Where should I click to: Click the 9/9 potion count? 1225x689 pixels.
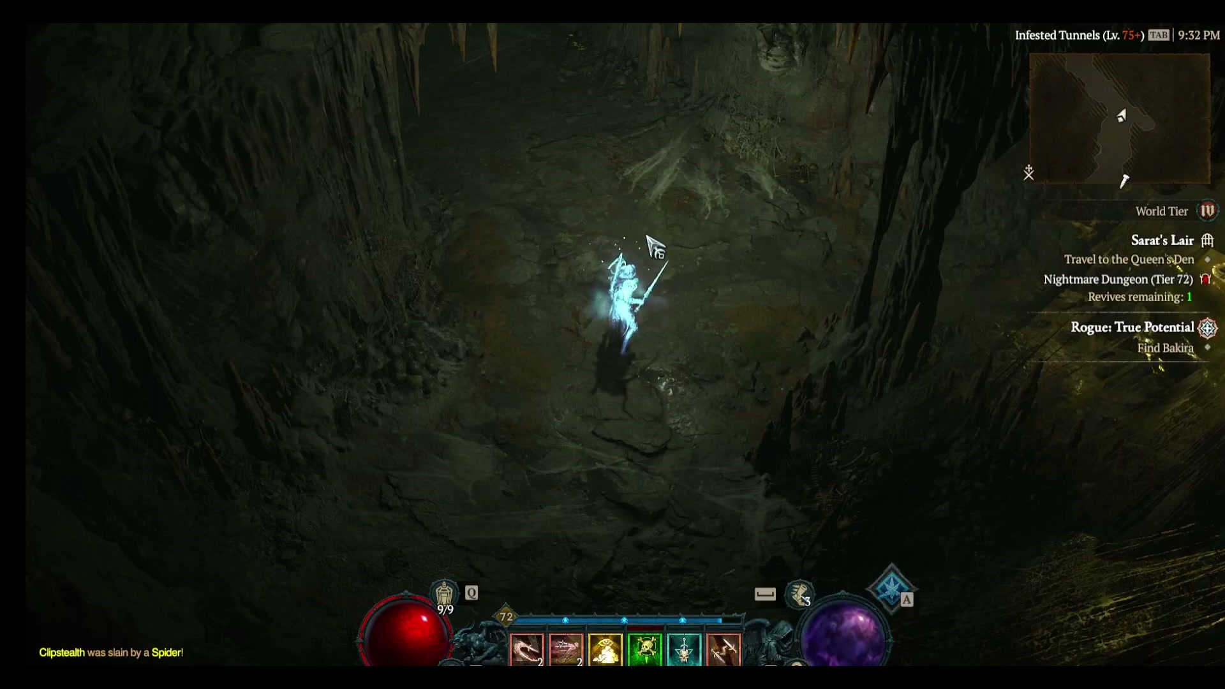point(445,610)
